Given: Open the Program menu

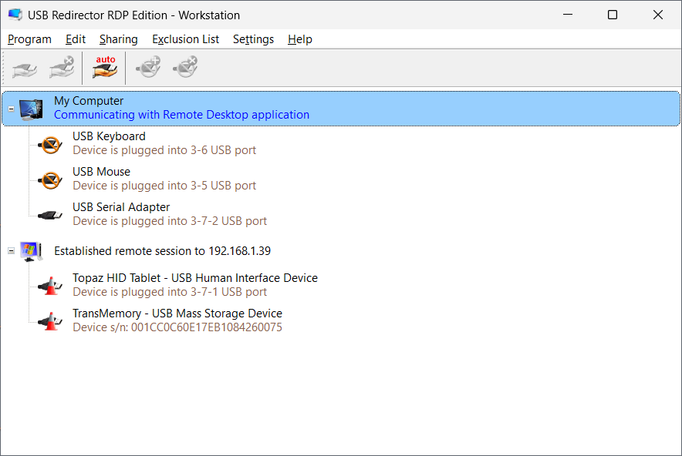Looking at the screenshot, I should pyautogui.click(x=29, y=39).
